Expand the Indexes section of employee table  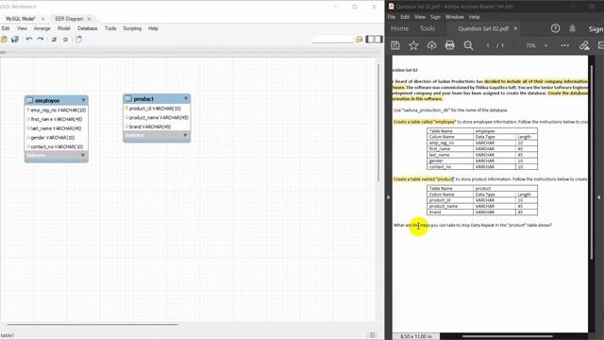coord(83,155)
